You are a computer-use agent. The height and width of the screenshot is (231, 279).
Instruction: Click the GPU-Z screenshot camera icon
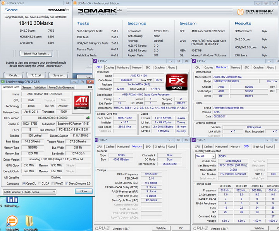(90, 87)
